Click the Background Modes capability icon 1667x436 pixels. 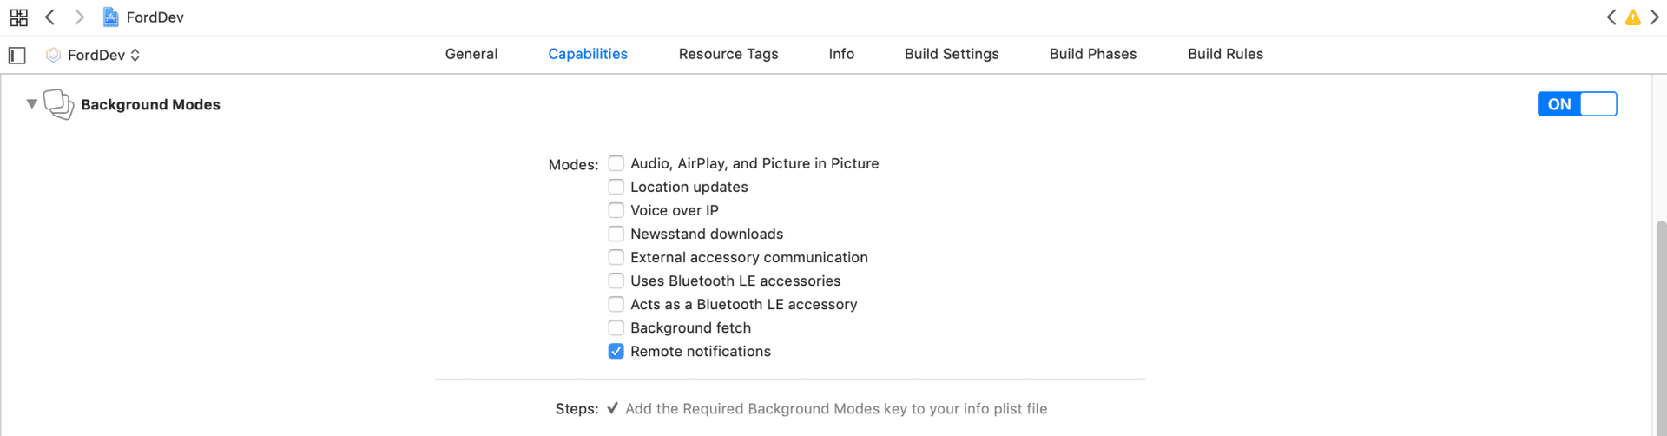pos(58,104)
